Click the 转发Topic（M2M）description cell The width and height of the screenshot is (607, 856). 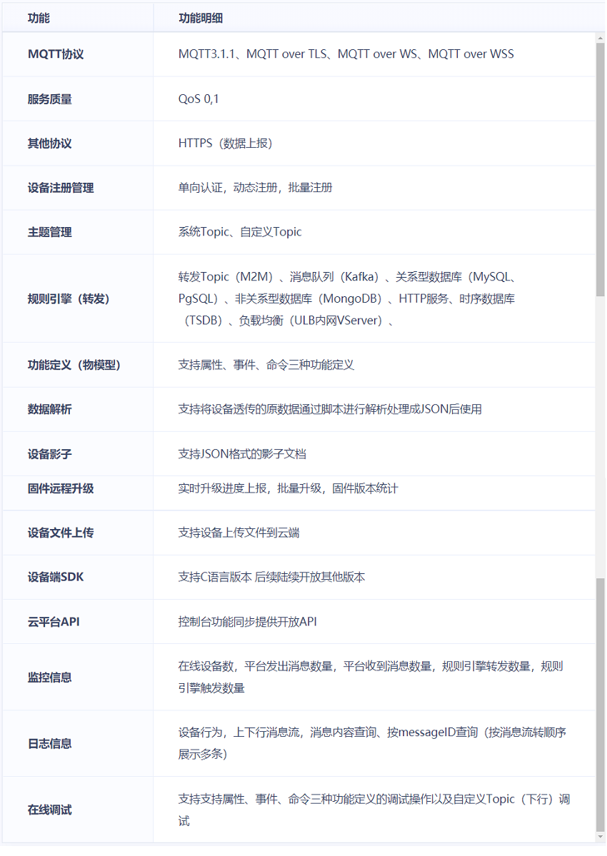347,298
